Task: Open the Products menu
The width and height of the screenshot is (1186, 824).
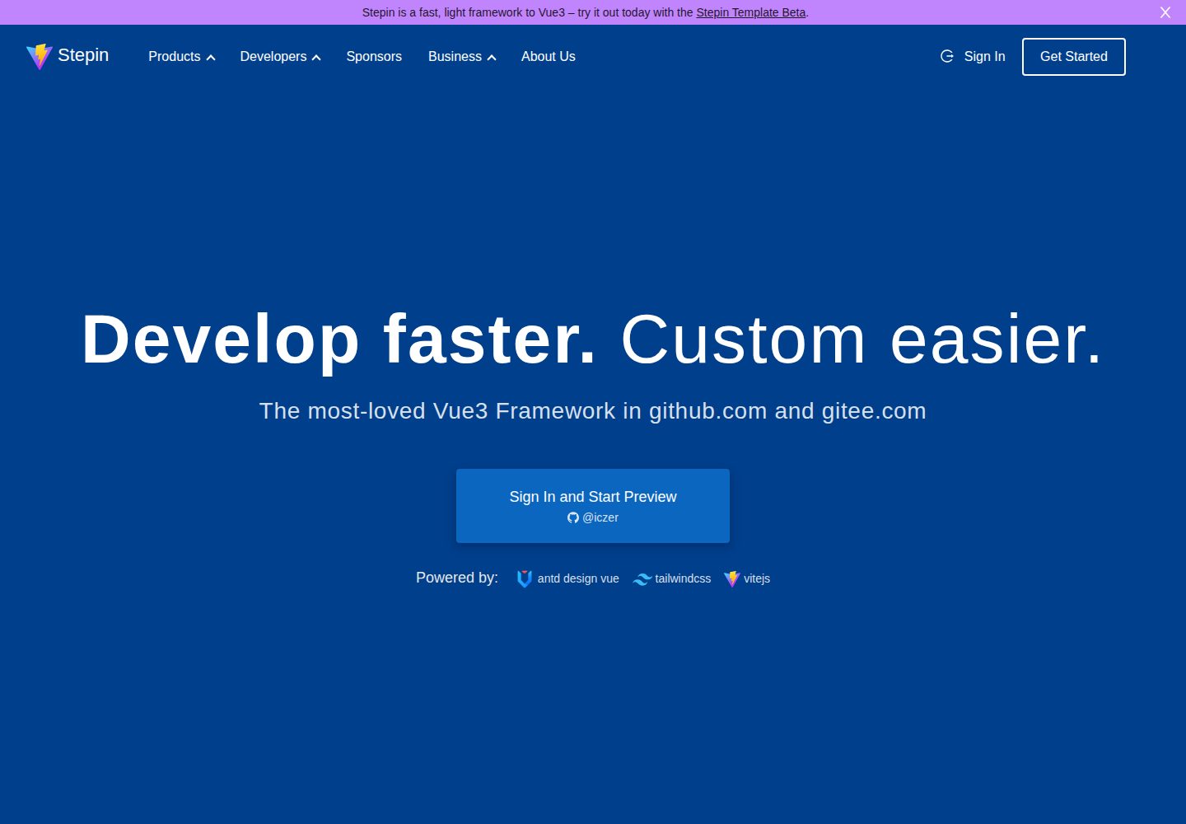Action: tap(182, 56)
